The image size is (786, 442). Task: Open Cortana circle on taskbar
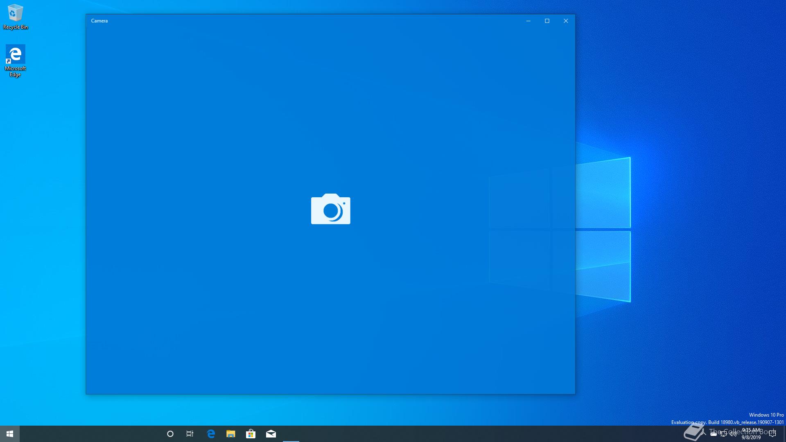(x=170, y=434)
